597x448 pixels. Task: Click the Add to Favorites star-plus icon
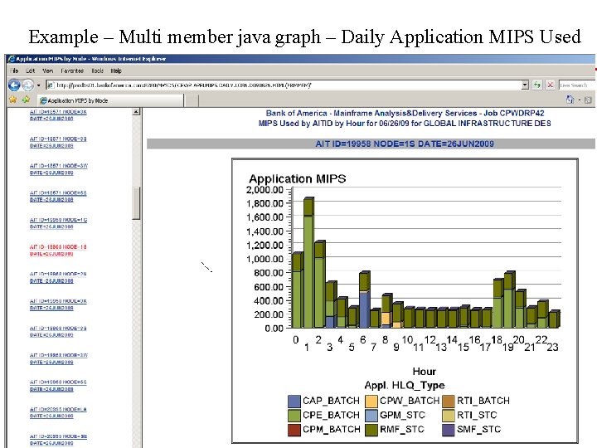point(26,100)
